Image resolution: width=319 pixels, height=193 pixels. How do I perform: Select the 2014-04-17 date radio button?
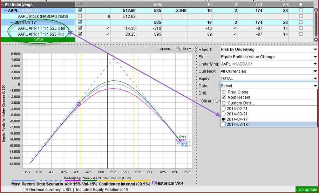(x=223, y=119)
